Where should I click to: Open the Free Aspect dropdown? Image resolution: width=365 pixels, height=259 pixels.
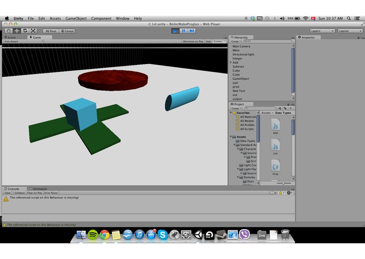pos(23,41)
